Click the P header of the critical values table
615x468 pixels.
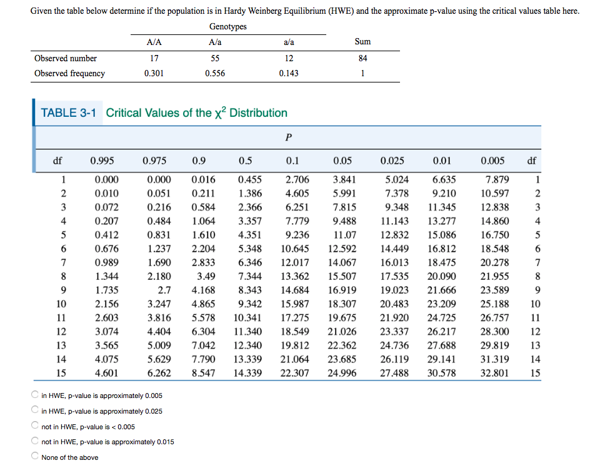287,137
